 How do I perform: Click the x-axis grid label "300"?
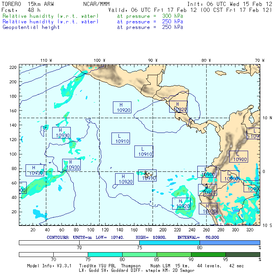click(235, 230)
